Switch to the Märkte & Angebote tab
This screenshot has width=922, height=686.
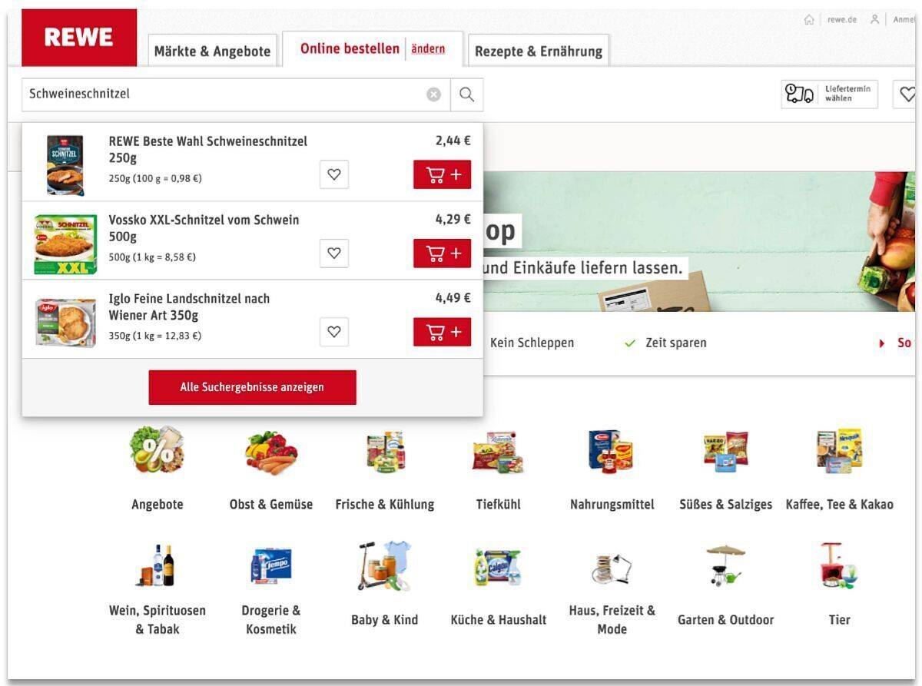coord(212,51)
